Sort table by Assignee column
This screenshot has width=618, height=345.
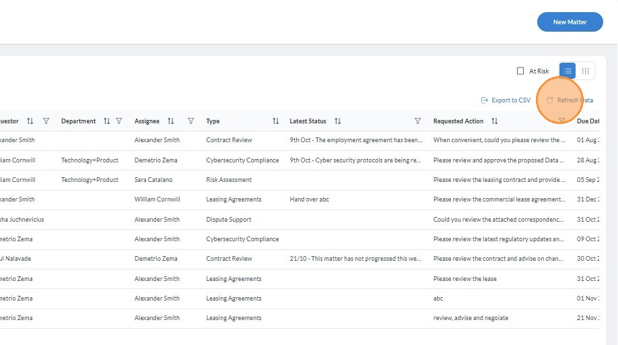[x=171, y=121]
